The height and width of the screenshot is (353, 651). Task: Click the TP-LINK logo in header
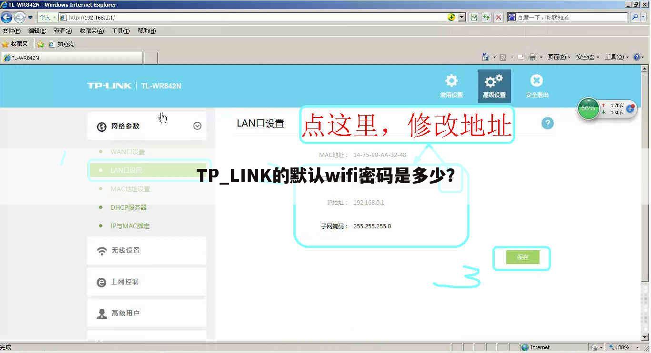coord(110,86)
